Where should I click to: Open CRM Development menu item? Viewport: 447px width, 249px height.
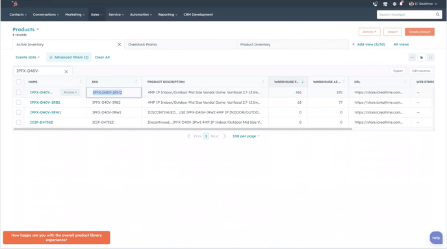pos(198,14)
